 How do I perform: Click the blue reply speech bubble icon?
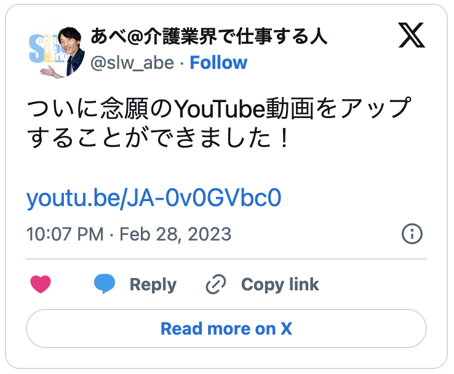click(x=105, y=284)
